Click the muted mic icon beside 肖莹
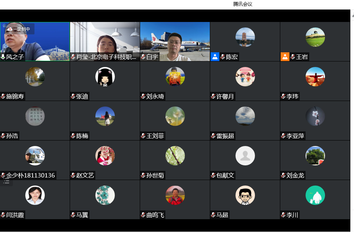The width and height of the screenshot is (354, 232). click(x=73, y=57)
